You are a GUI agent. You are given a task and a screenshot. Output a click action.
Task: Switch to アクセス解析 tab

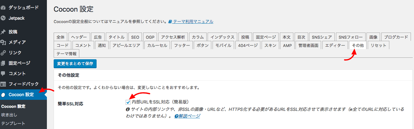click(173, 37)
